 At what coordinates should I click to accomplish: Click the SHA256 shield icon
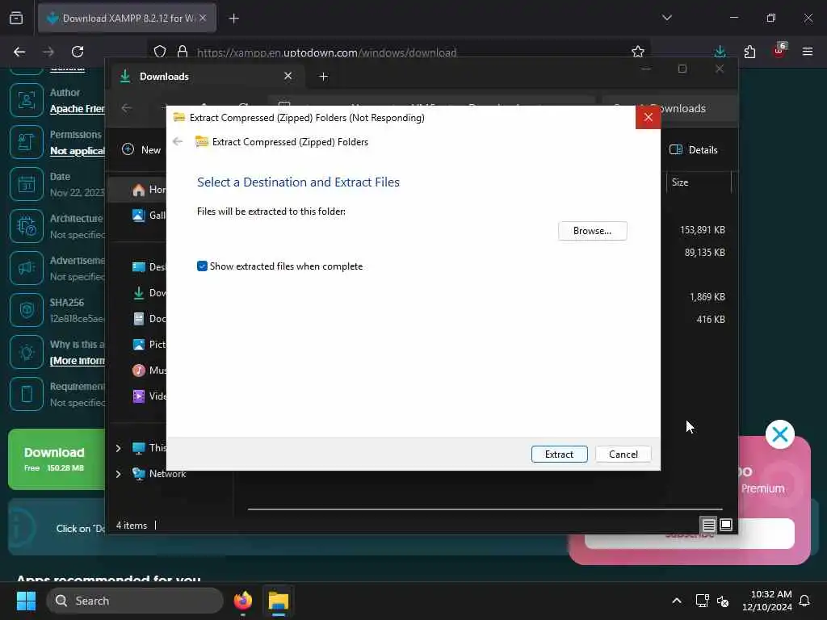27,310
